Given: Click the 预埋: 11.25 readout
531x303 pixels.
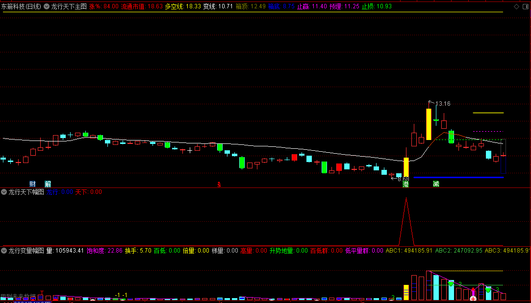Looking at the screenshot, I should click(344, 6).
